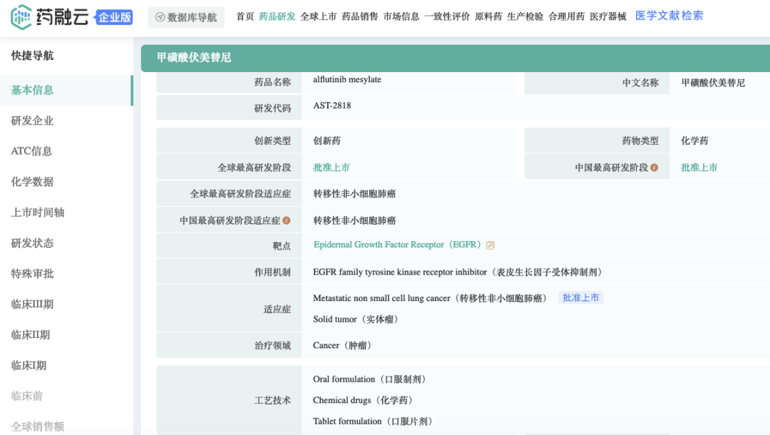Open 一致性评价 menu item
Screen dimensions: 770x435
[447, 16]
